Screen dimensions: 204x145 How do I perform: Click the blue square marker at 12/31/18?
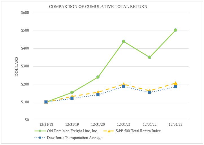(46, 102)
